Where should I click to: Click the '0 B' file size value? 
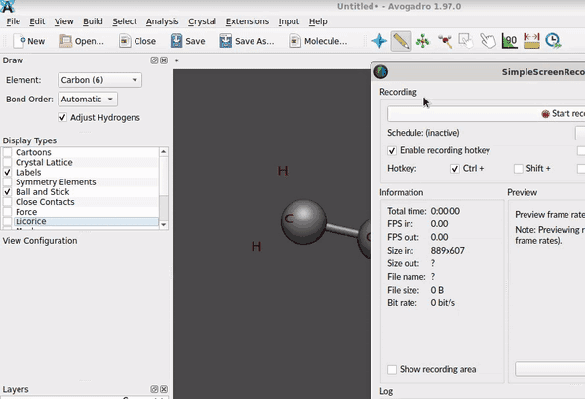[437, 290]
